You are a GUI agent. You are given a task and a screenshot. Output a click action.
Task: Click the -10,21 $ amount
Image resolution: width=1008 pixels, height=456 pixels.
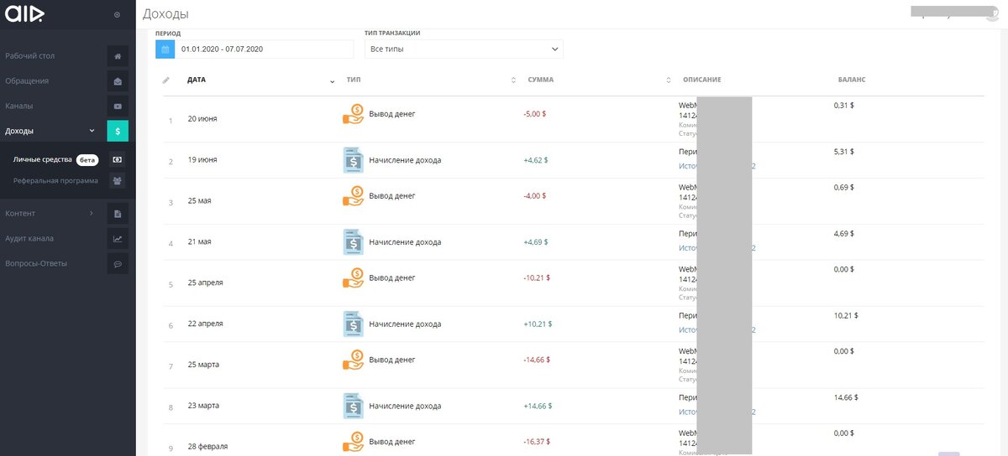[x=537, y=277]
